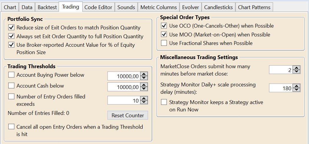309x144 pixels.
Task: Decrease Account Cash below threshold value
Action: tap(144, 89)
